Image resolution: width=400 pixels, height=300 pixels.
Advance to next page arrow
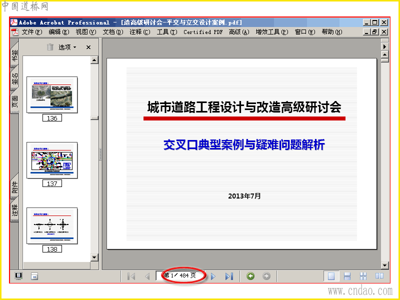(x=213, y=276)
